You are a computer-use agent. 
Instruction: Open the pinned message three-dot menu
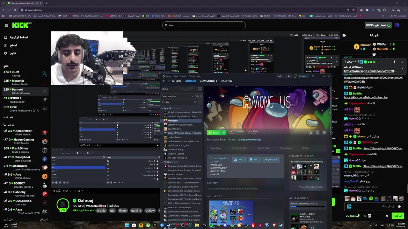click(x=402, y=62)
